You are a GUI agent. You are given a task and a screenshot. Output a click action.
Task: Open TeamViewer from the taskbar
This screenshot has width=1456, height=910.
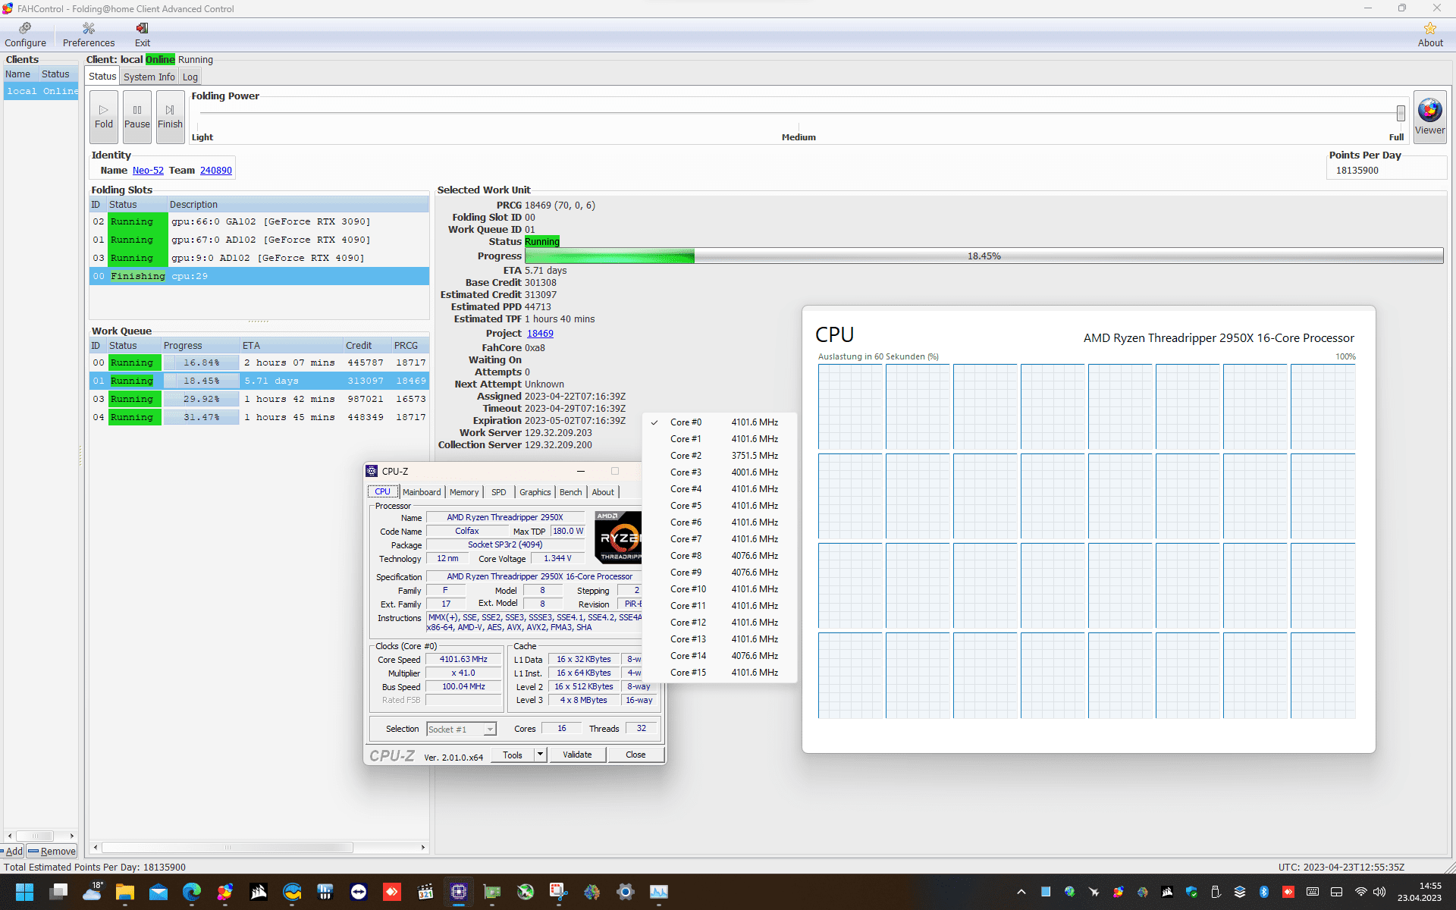pyautogui.click(x=359, y=892)
